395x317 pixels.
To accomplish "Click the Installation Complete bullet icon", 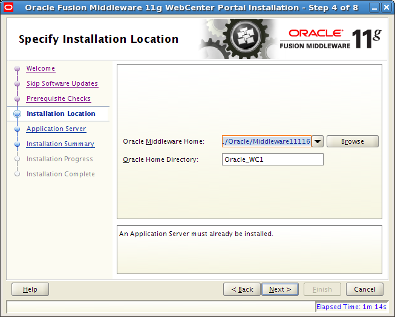I will [x=17, y=174].
